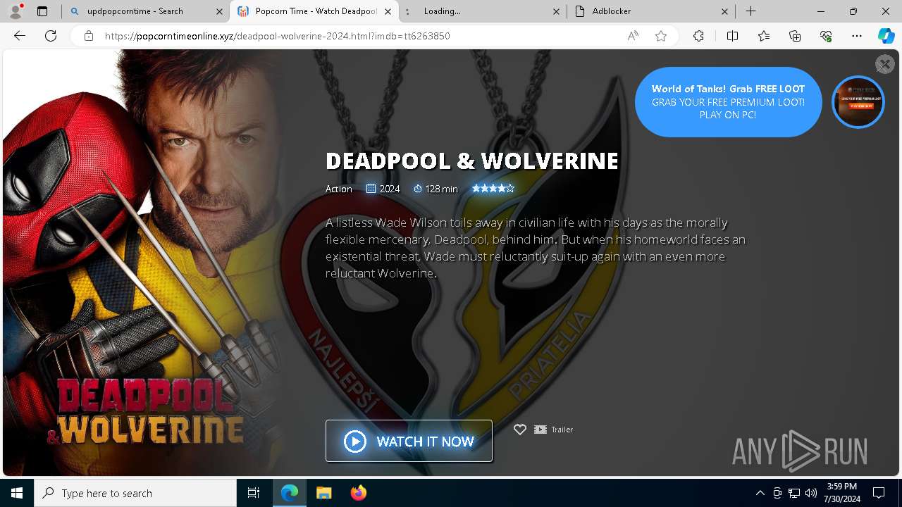This screenshot has width=902, height=507.
Task: Add movie to favorites heart icon
Action: (519, 430)
